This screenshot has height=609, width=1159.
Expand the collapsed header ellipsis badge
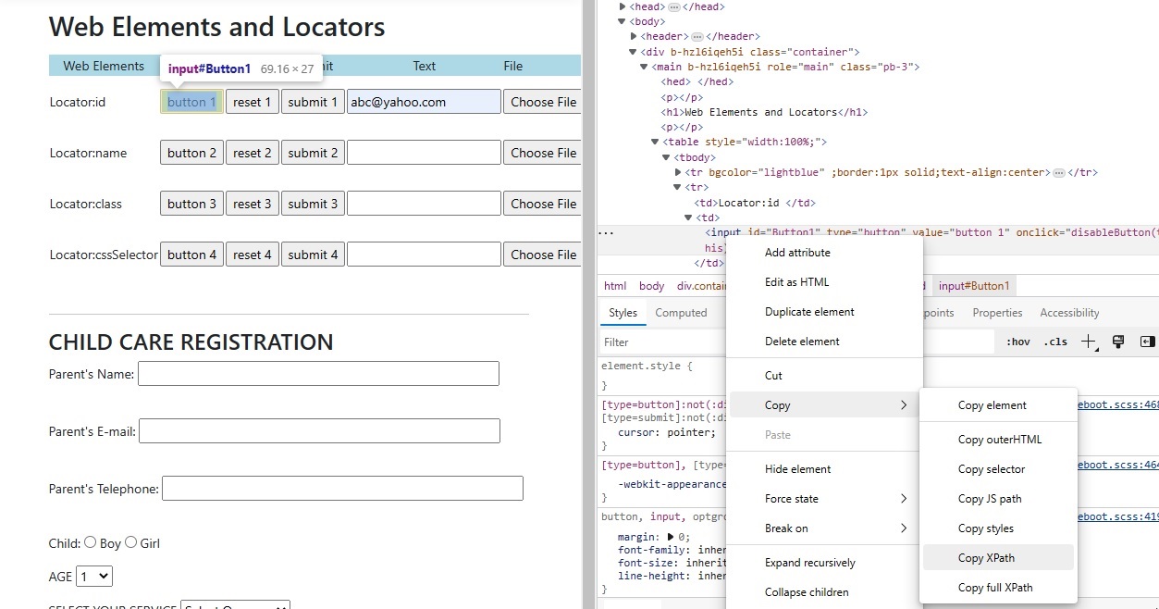click(697, 36)
